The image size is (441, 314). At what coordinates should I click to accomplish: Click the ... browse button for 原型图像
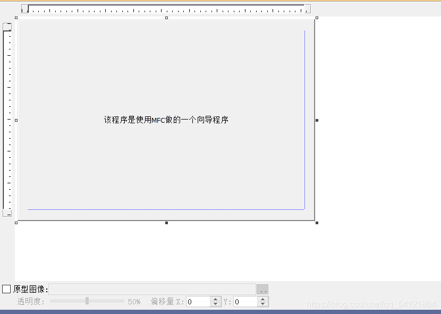(x=264, y=288)
